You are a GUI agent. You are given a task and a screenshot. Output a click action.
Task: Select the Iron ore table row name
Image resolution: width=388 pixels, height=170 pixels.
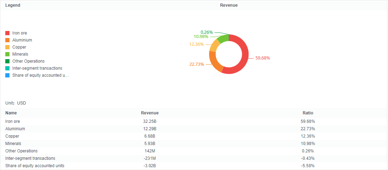click(x=13, y=121)
